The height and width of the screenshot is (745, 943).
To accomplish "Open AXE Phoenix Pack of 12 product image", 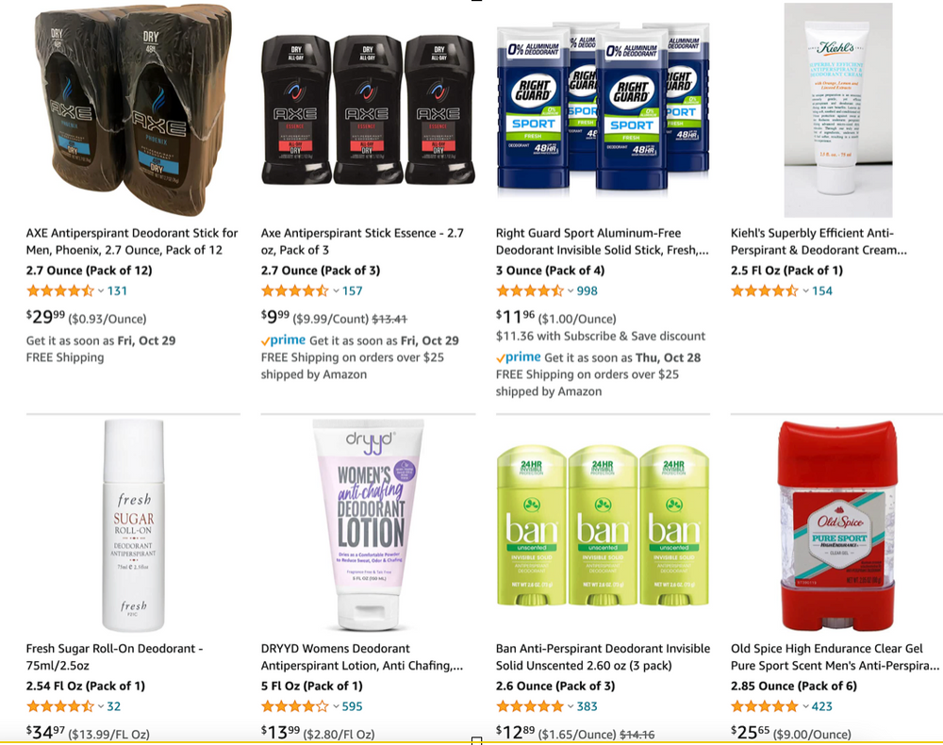I will click(133, 110).
